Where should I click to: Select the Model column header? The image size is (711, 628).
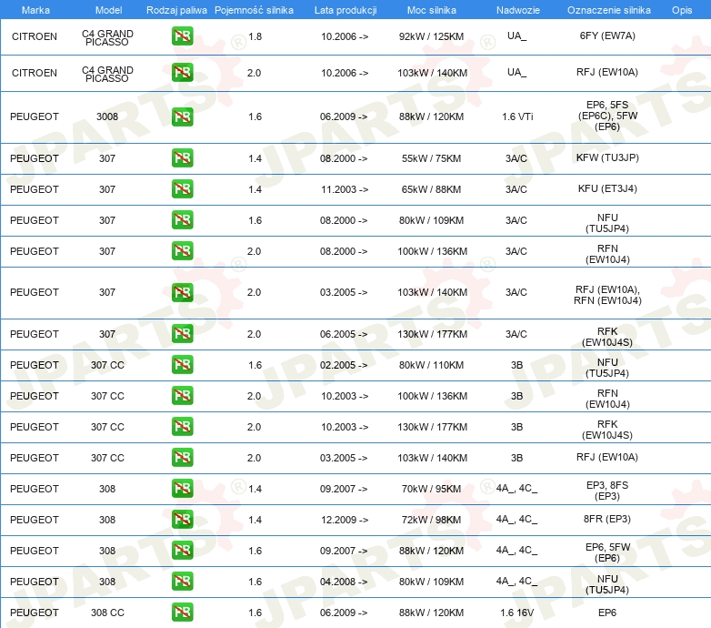click(x=109, y=10)
